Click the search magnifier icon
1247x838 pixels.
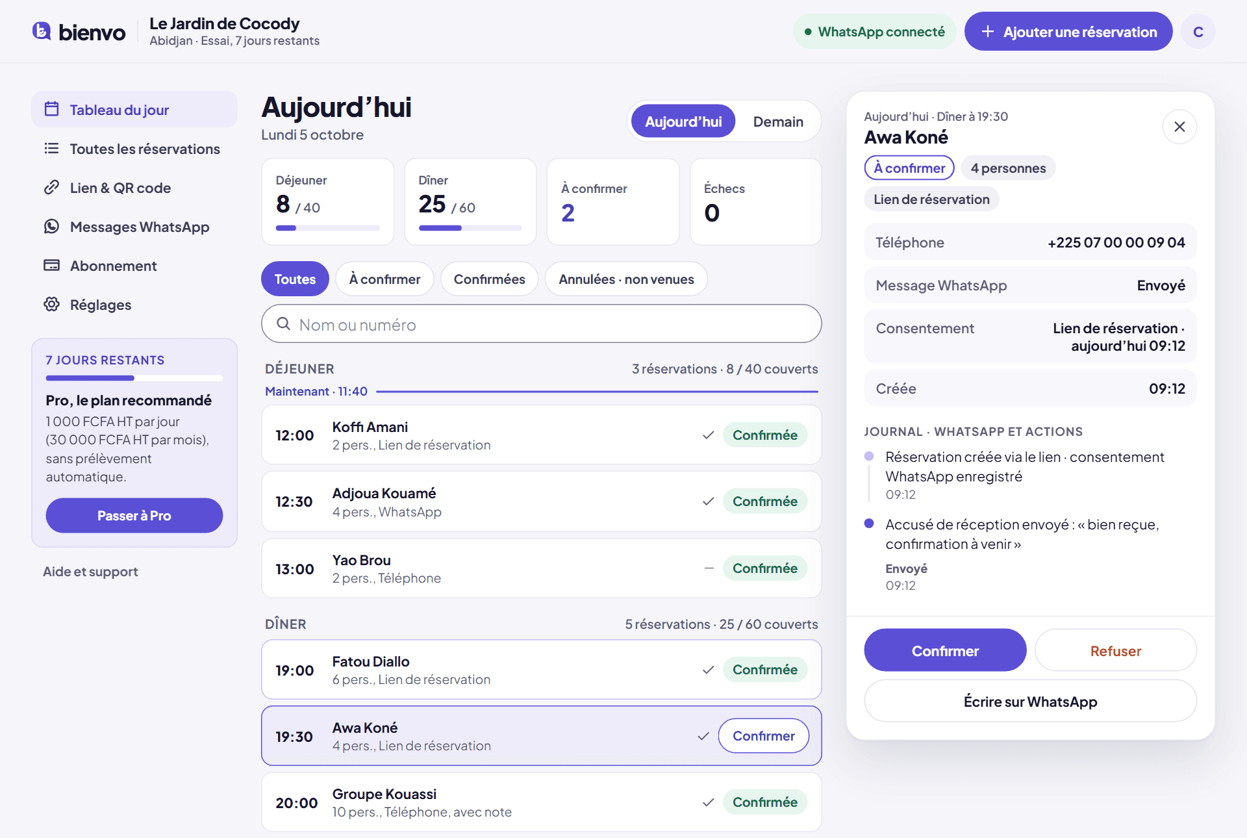[283, 324]
